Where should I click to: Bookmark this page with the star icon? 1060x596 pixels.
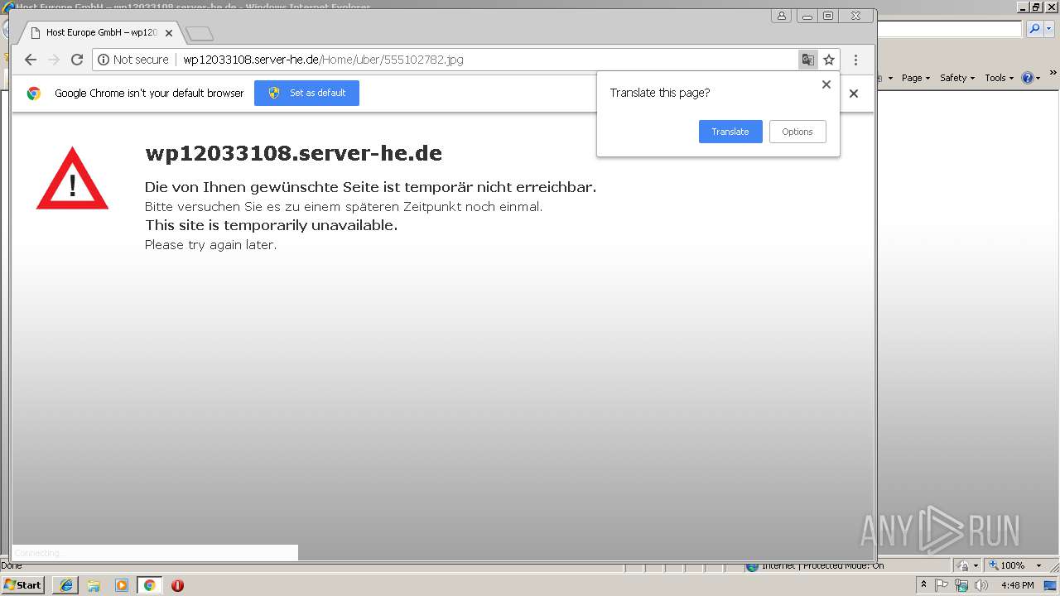coord(829,60)
